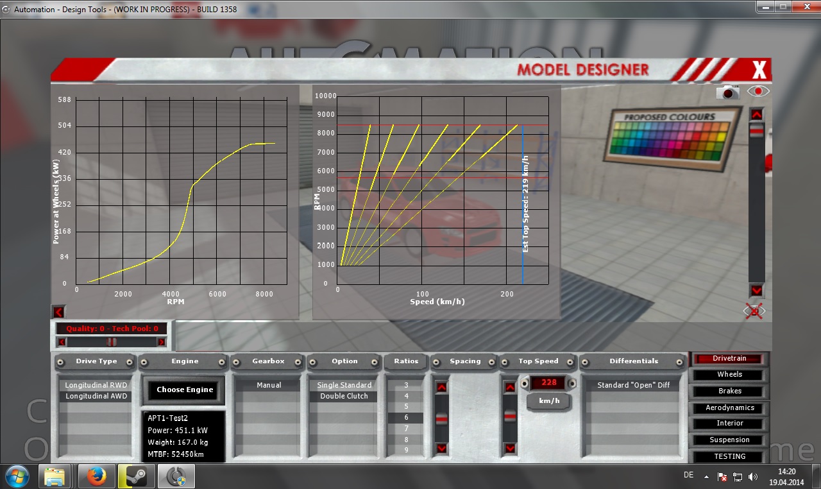The height and width of the screenshot is (489, 821).
Task: Select 6 in the Ratios list
Action: click(x=406, y=418)
